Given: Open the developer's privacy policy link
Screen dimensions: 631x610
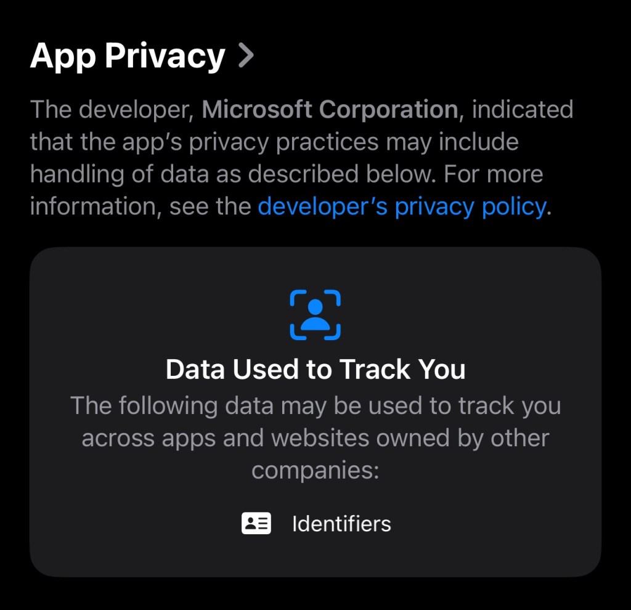Looking at the screenshot, I should coord(401,206).
